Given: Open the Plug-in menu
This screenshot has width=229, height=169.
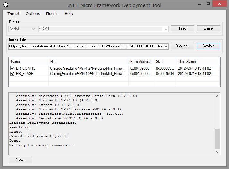Looking at the screenshot, I should tap(52, 14).
